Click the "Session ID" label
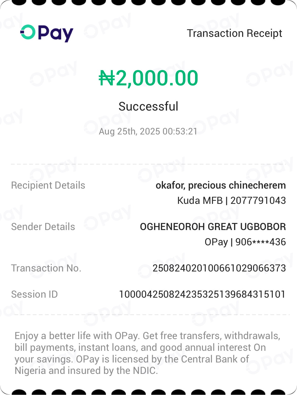The image size is (297, 395). pyautogui.click(x=35, y=294)
